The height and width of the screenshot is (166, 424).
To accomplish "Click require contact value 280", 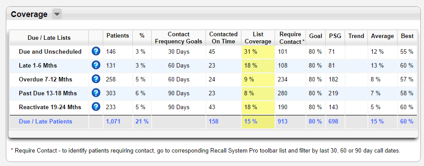I will 283,93.
